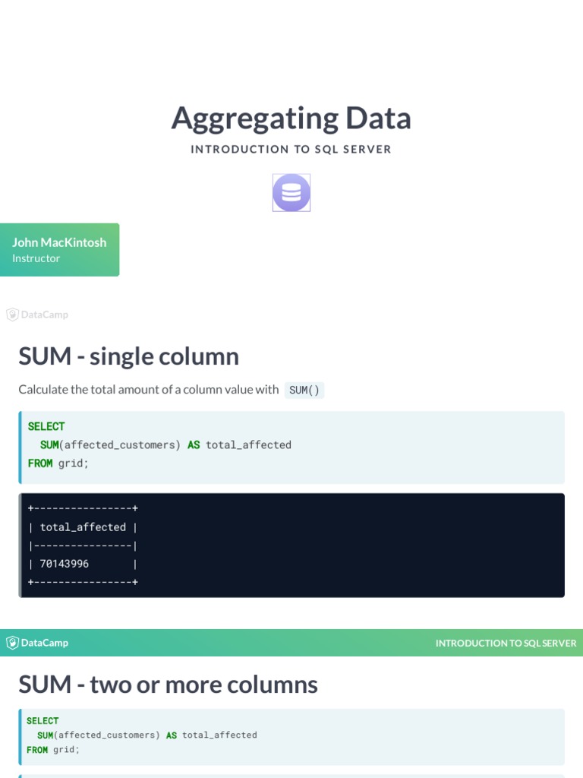
Task: Click the "Instructor" label under the name
Action: [36, 258]
